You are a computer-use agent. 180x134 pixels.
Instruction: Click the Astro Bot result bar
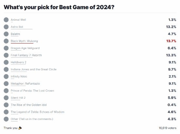click(x=22, y=29)
